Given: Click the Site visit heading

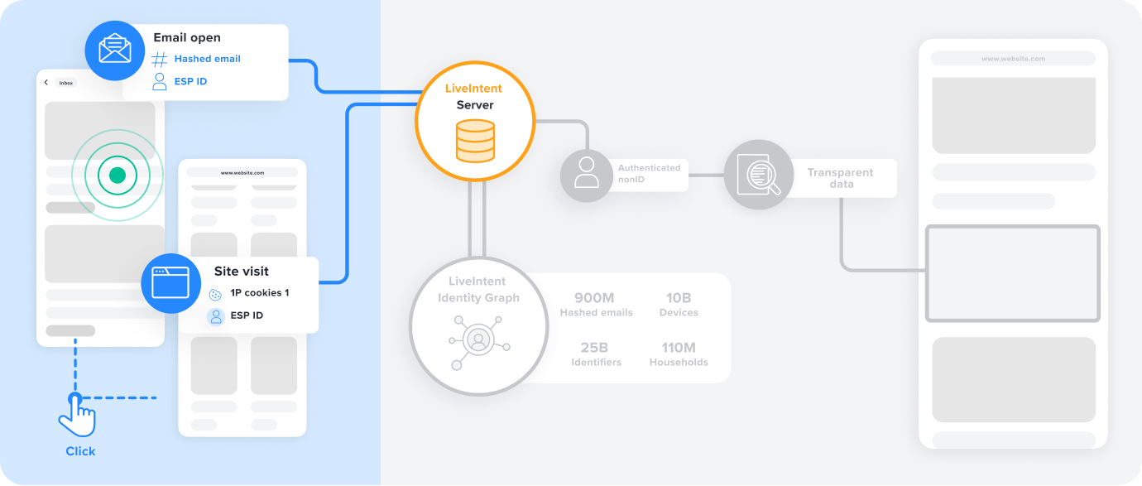Looking at the screenshot, I should coord(242,272).
